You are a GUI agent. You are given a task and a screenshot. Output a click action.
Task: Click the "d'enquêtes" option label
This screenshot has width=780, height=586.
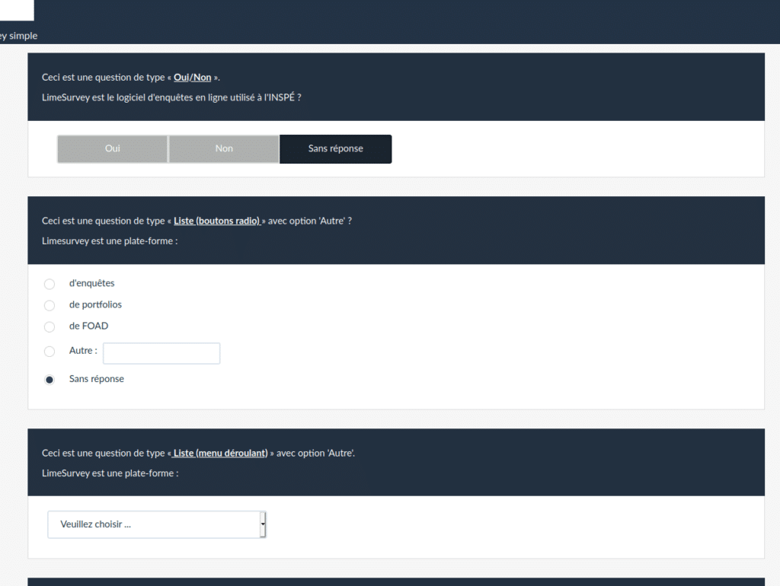coord(91,283)
